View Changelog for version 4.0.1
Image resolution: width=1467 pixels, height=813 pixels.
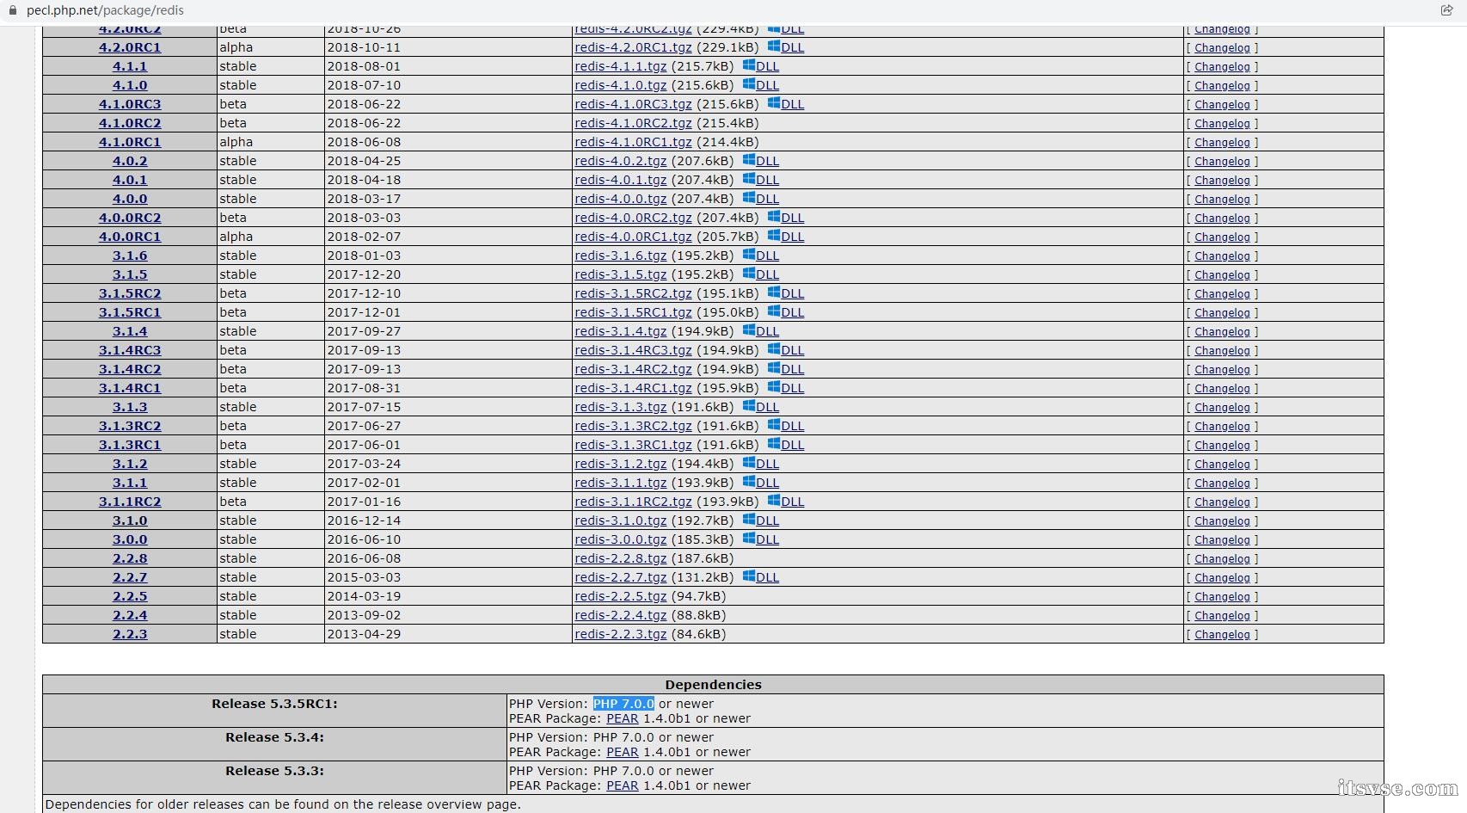[x=1222, y=181]
